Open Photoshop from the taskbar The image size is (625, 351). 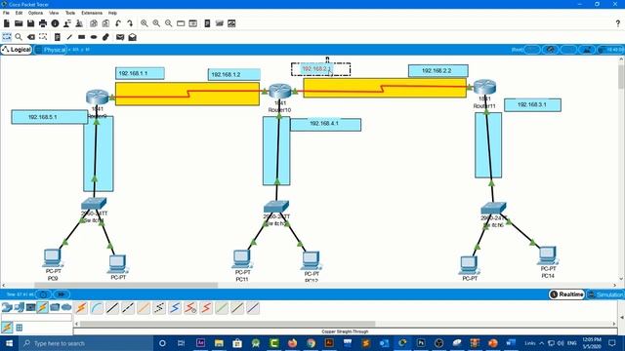click(421, 343)
